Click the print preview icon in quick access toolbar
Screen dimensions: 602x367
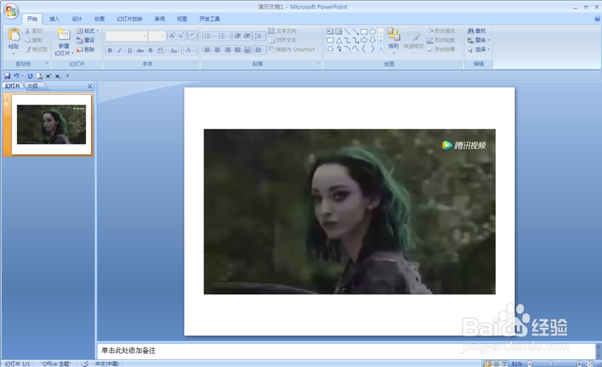39,76
